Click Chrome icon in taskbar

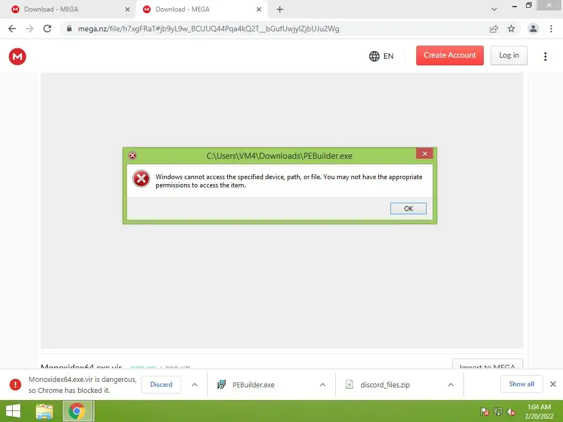point(76,411)
